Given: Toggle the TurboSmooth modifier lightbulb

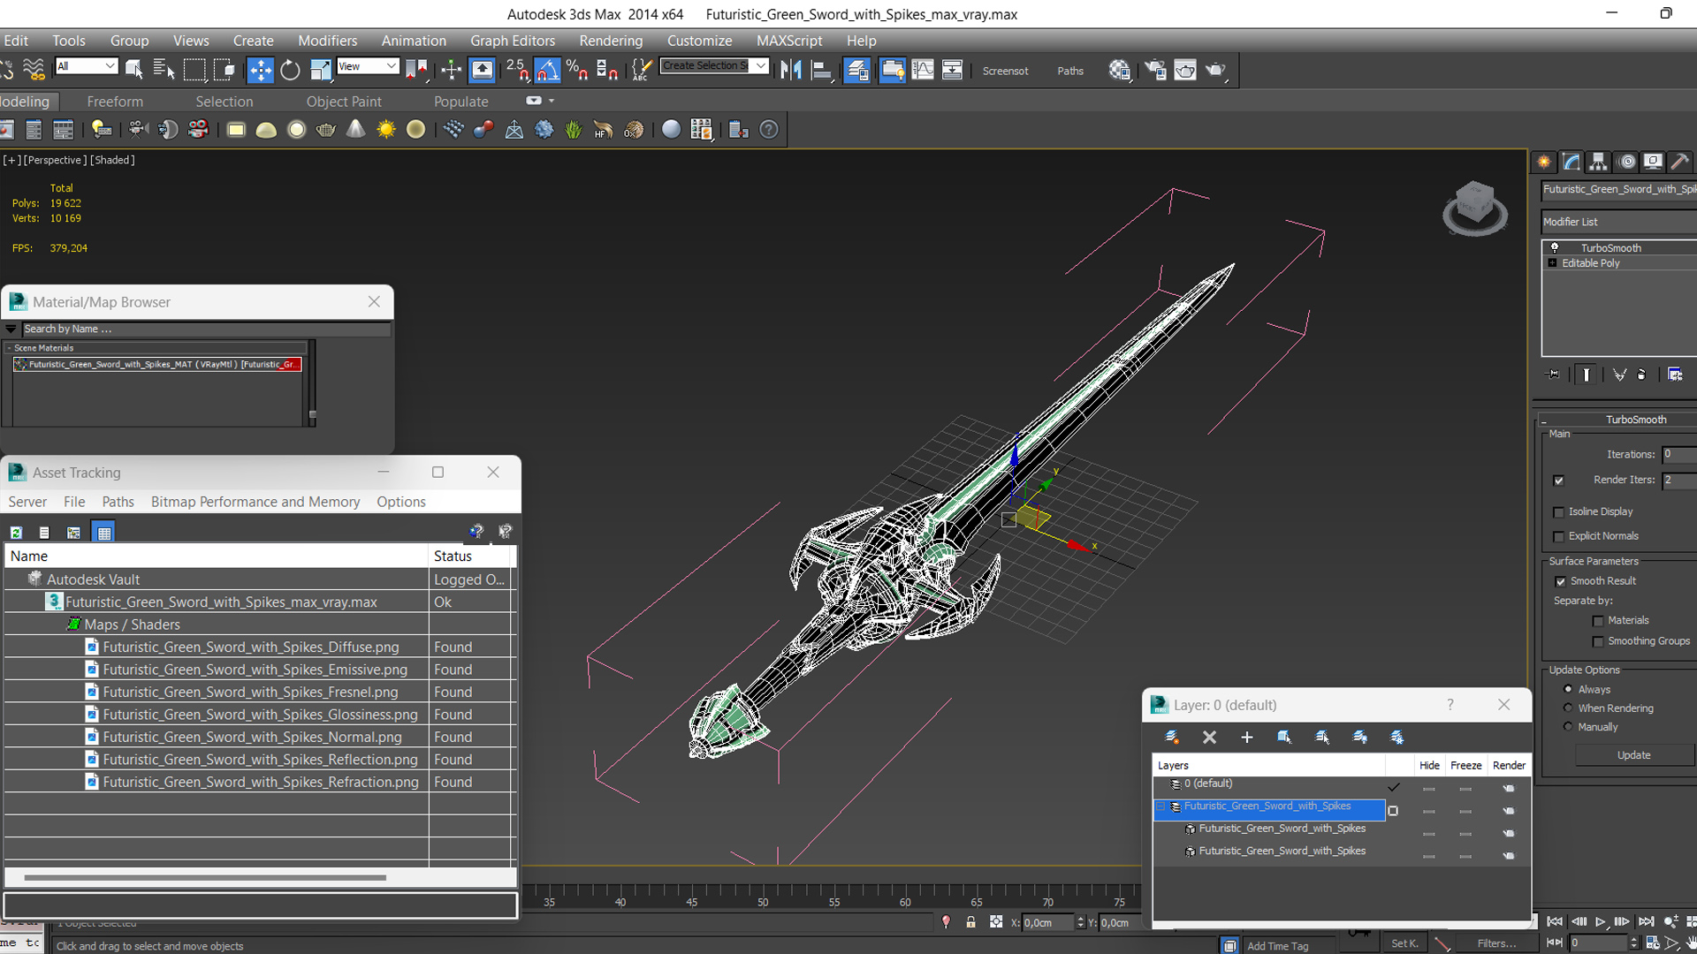Looking at the screenshot, I should pos(1555,248).
